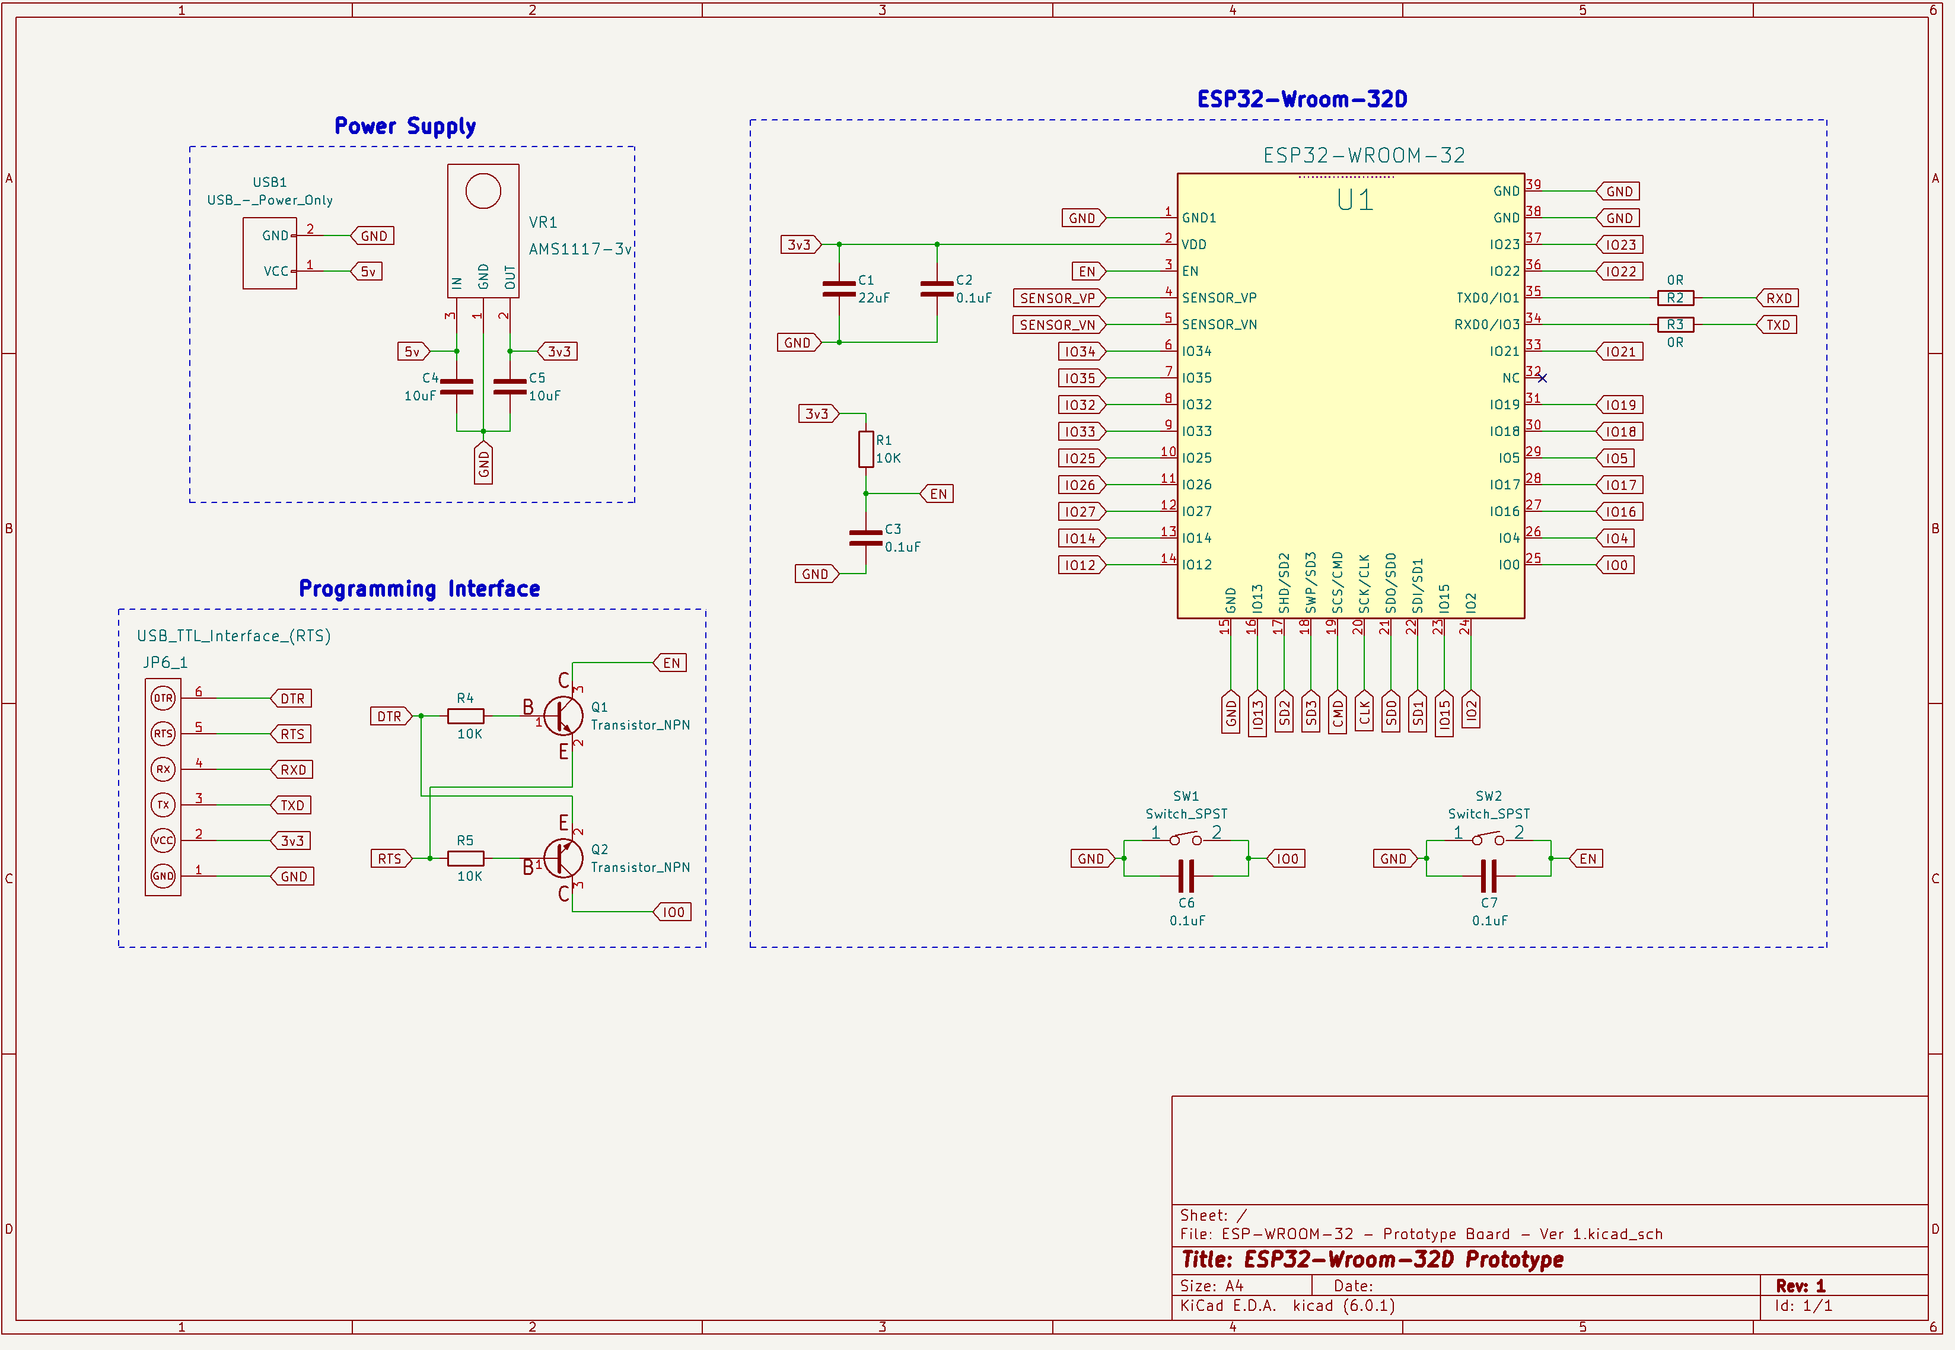Image resolution: width=1955 pixels, height=1350 pixels.
Task: Click the Q1 NPN transistor symbol
Action: click(562, 715)
